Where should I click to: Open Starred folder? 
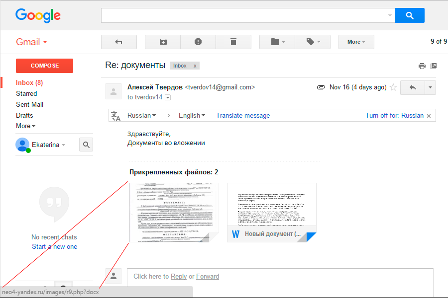coord(26,93)
